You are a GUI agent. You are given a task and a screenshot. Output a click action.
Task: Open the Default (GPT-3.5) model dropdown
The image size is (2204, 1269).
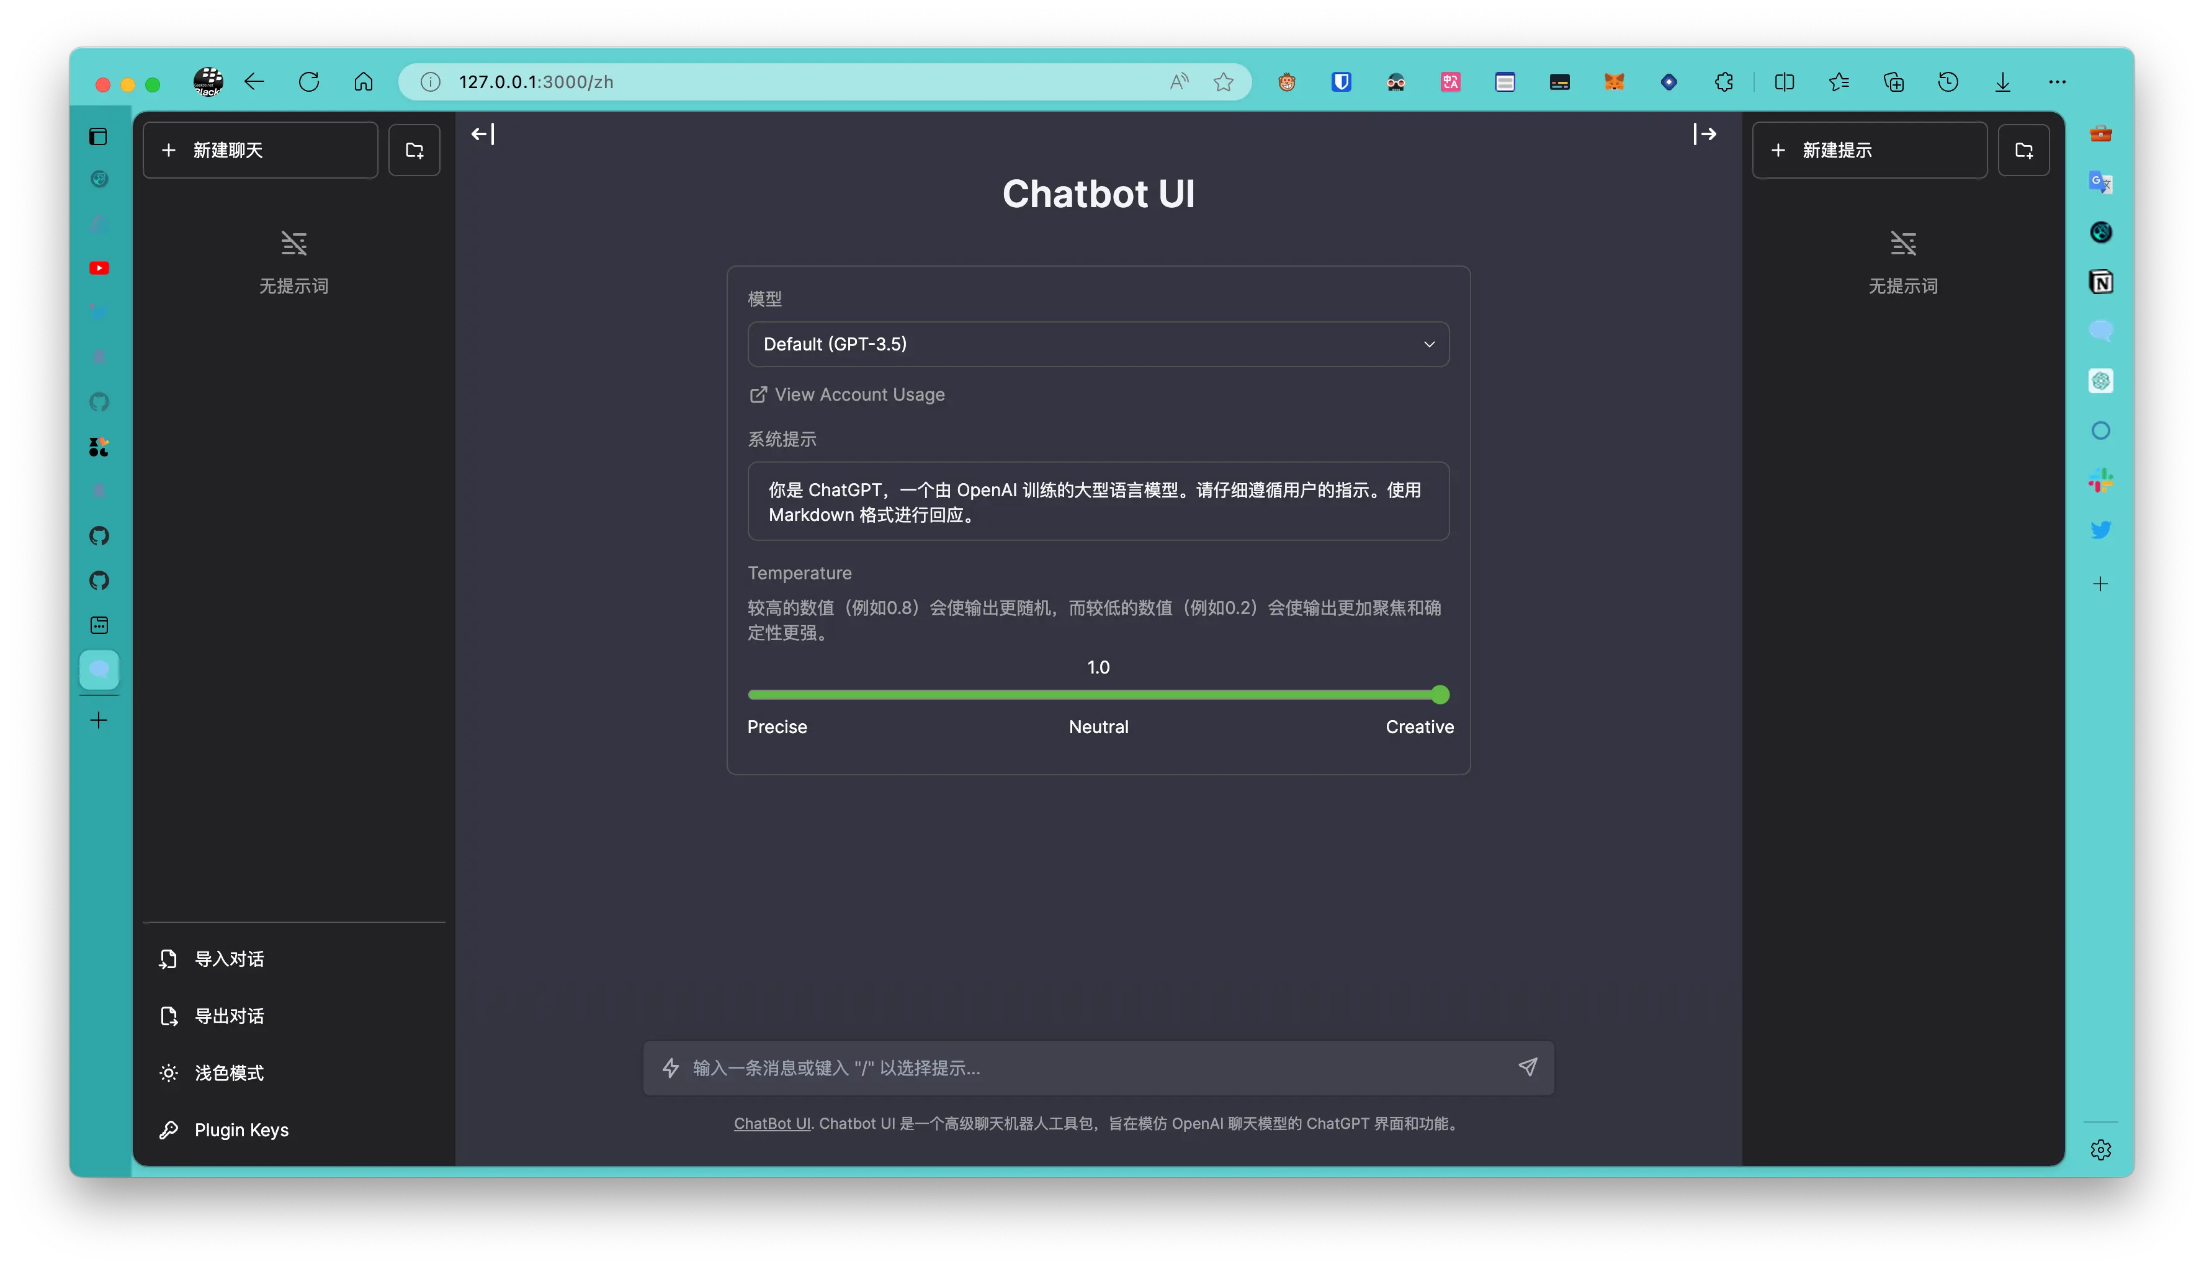pyautogui.click(x=1098, y=344)
